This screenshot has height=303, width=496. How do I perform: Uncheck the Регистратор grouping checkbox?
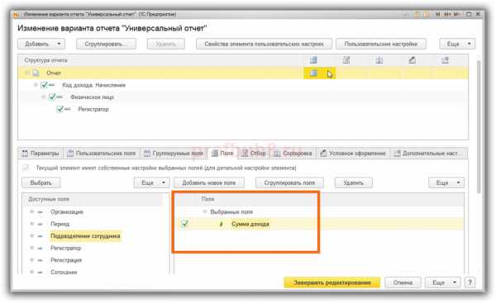pos(60,109)
